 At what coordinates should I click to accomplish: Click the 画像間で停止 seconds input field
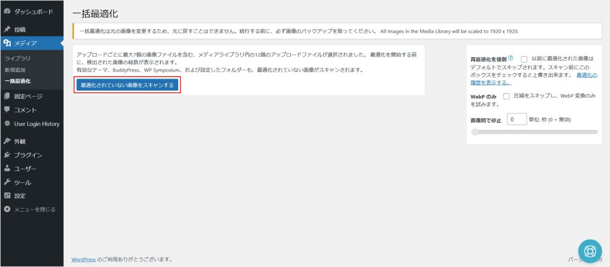point(516,119)
